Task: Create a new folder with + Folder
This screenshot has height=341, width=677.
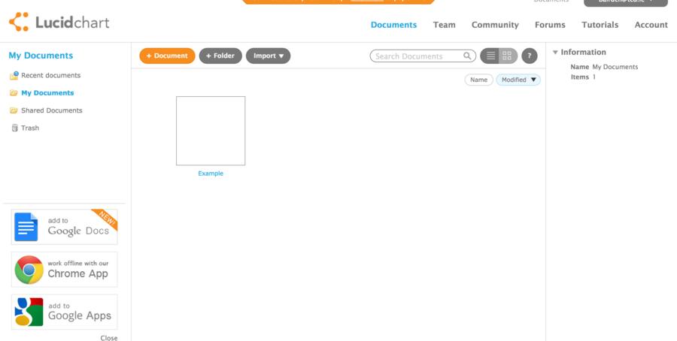Action: 220,56
